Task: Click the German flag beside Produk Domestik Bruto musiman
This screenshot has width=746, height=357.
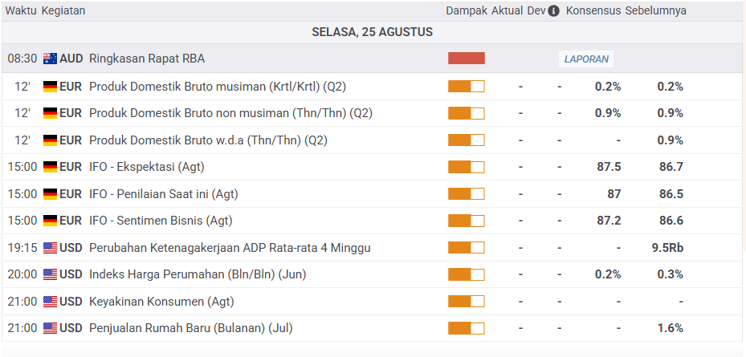Action: (x=50, y=87)
